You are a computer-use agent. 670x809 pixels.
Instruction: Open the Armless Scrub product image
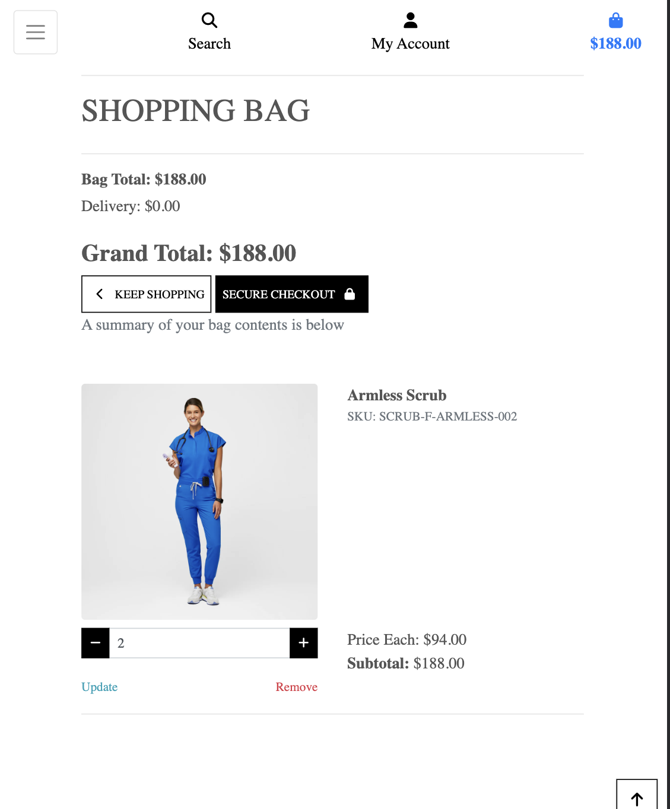point(199,502)
